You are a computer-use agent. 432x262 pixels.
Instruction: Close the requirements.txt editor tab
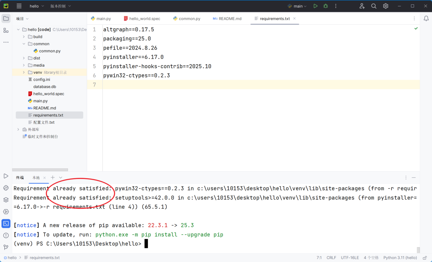[x=294, y=18]
